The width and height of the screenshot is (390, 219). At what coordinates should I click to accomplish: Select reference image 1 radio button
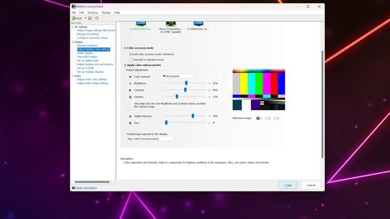coord(258,118)
